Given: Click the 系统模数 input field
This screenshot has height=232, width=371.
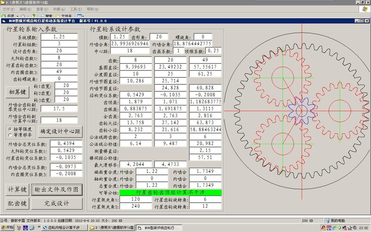Looking at the screenshot, I should tap(59, 37).
